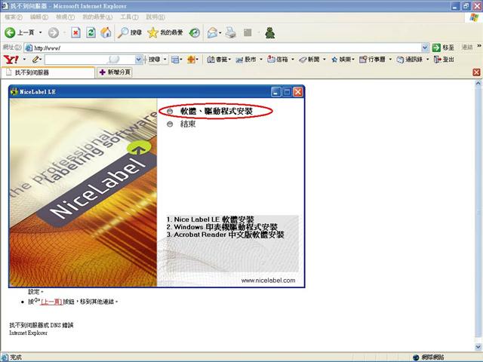Viewport: 483px width, 362px height.
Task: Click the grey Forward arrow icon
Action: (54, 32)
